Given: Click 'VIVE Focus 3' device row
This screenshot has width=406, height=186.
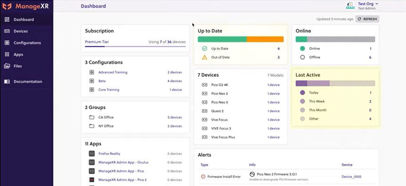Looking at the screenshot, I should pos(241,128).
